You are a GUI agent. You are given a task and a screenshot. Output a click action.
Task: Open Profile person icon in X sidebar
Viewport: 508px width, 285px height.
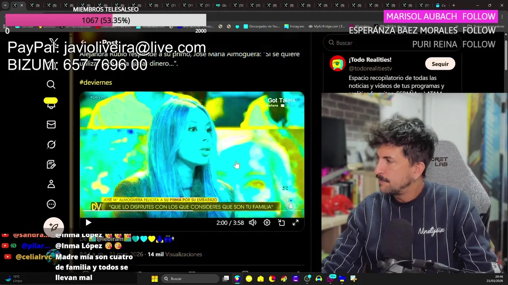click(x=51, y=184)
